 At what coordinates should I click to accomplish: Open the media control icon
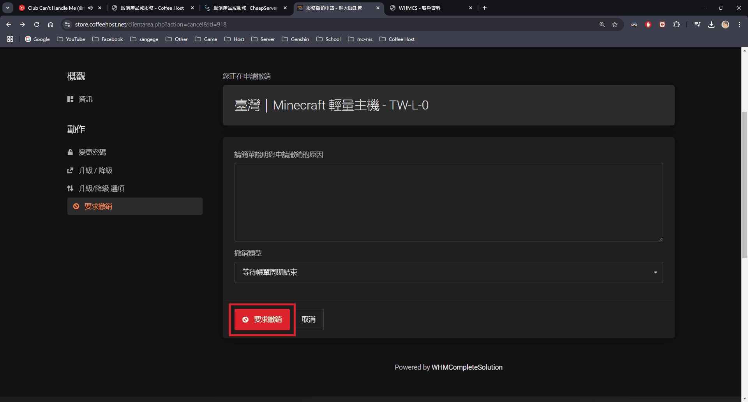(x=697, y=25)
